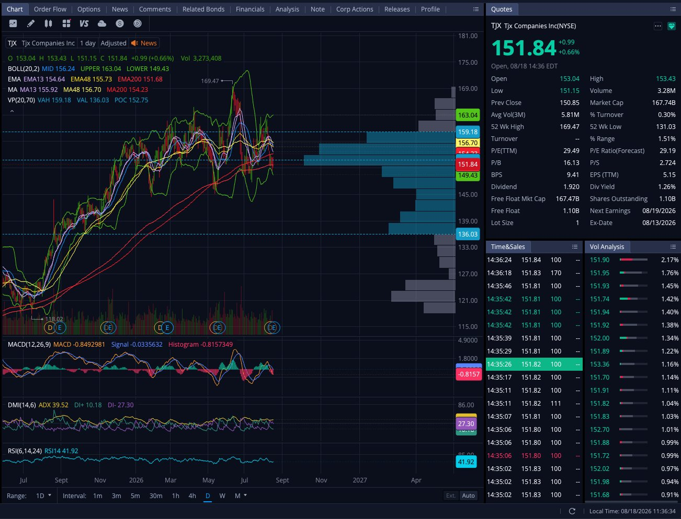Collapse the indicator legend chevron
The width and height of the screenshot is (681, 519).
[x=12, y=111]
